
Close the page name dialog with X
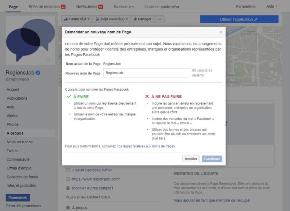click(x=220, y=32)
